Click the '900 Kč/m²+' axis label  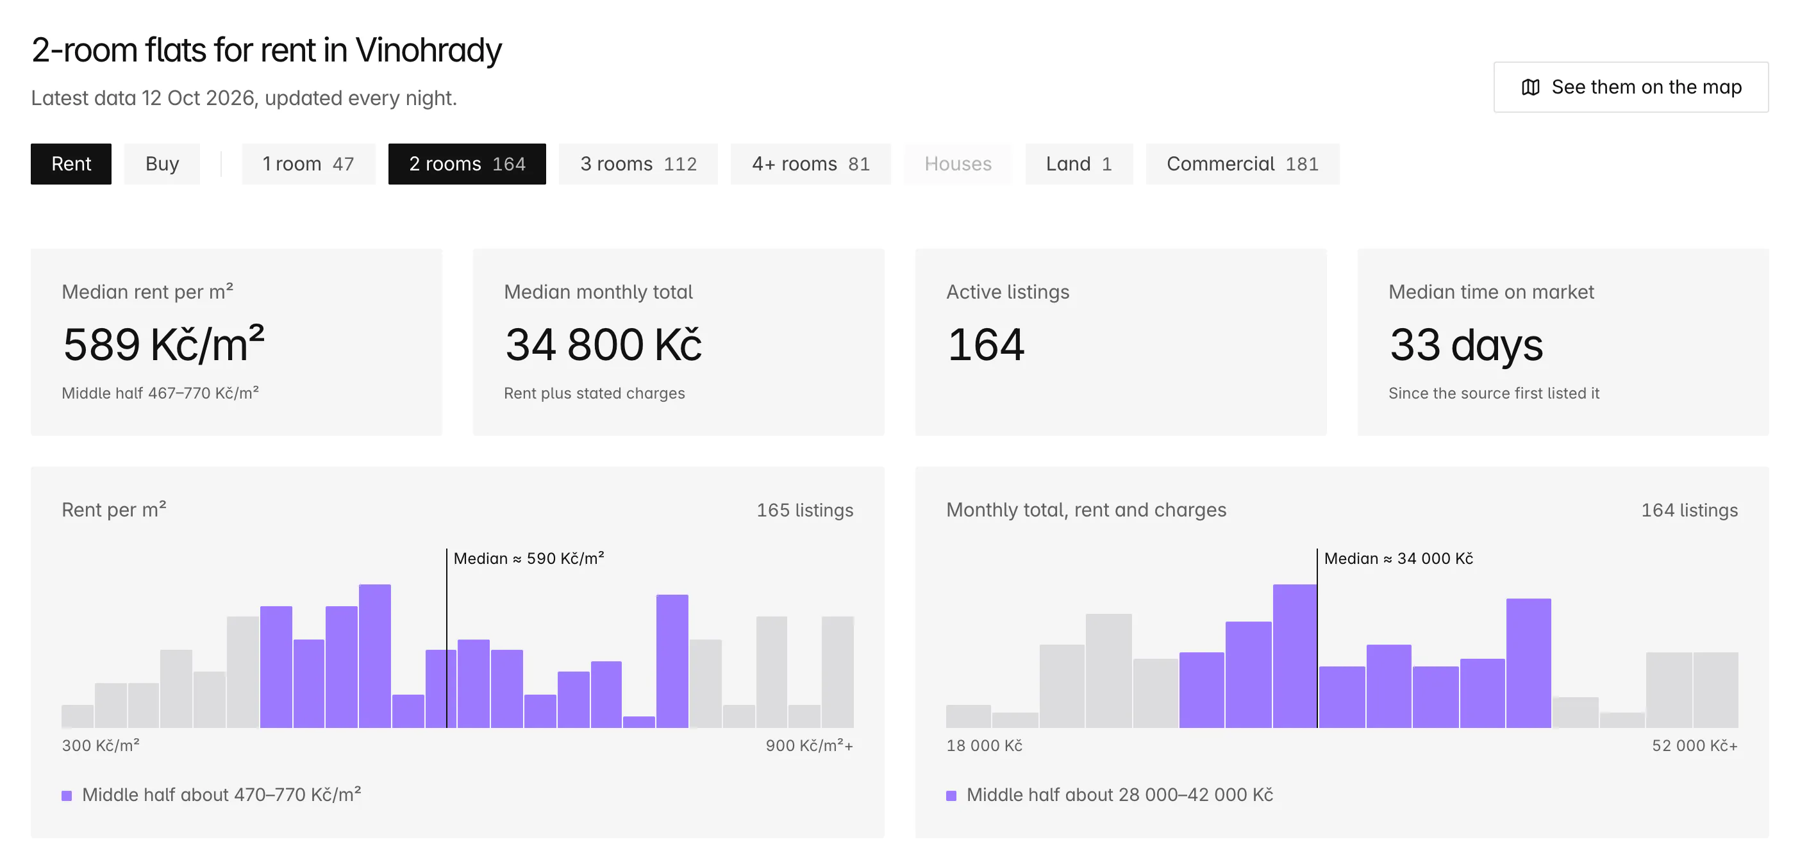point(809,745)
